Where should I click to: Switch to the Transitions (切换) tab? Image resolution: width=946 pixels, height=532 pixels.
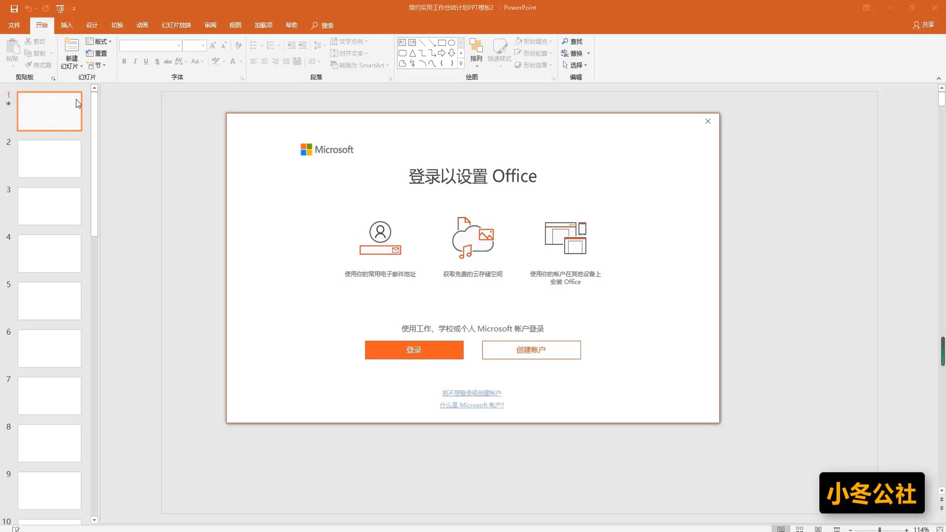(117, 25)
